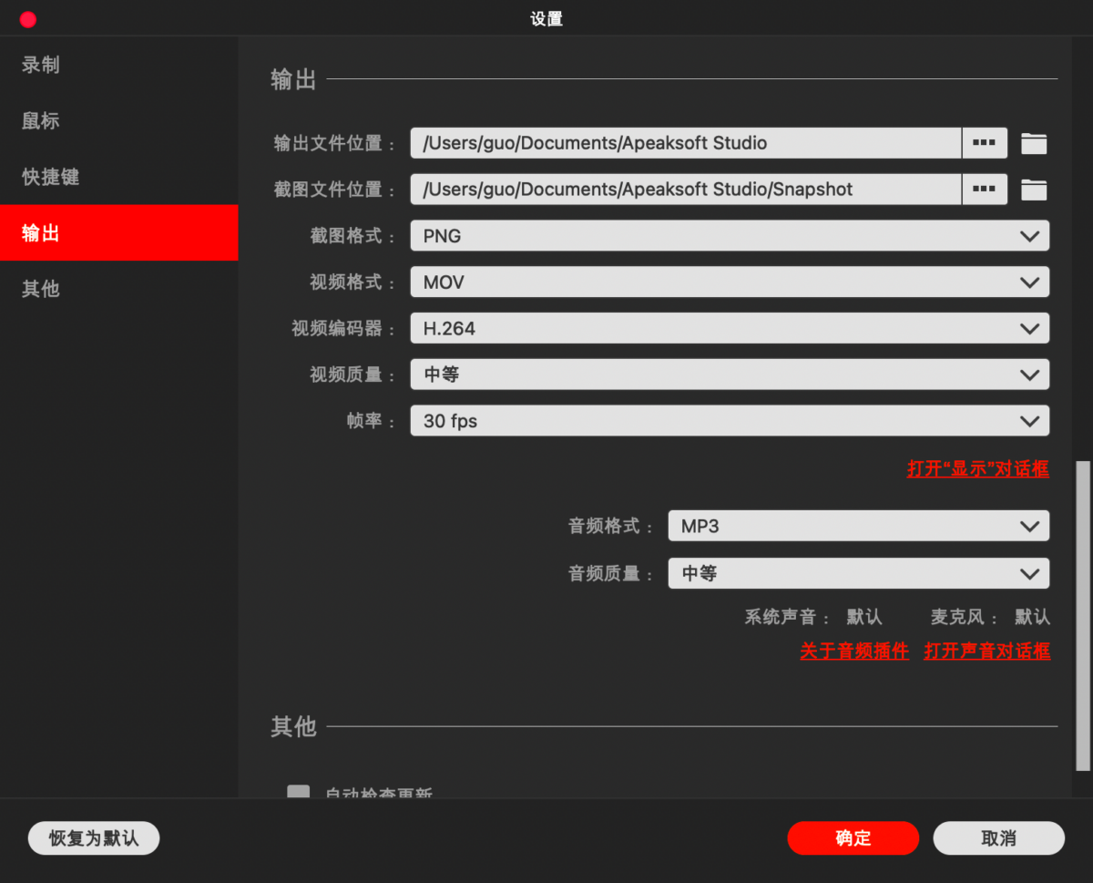Click the 麦克风 默认 value

click(x=1032, y=617)
